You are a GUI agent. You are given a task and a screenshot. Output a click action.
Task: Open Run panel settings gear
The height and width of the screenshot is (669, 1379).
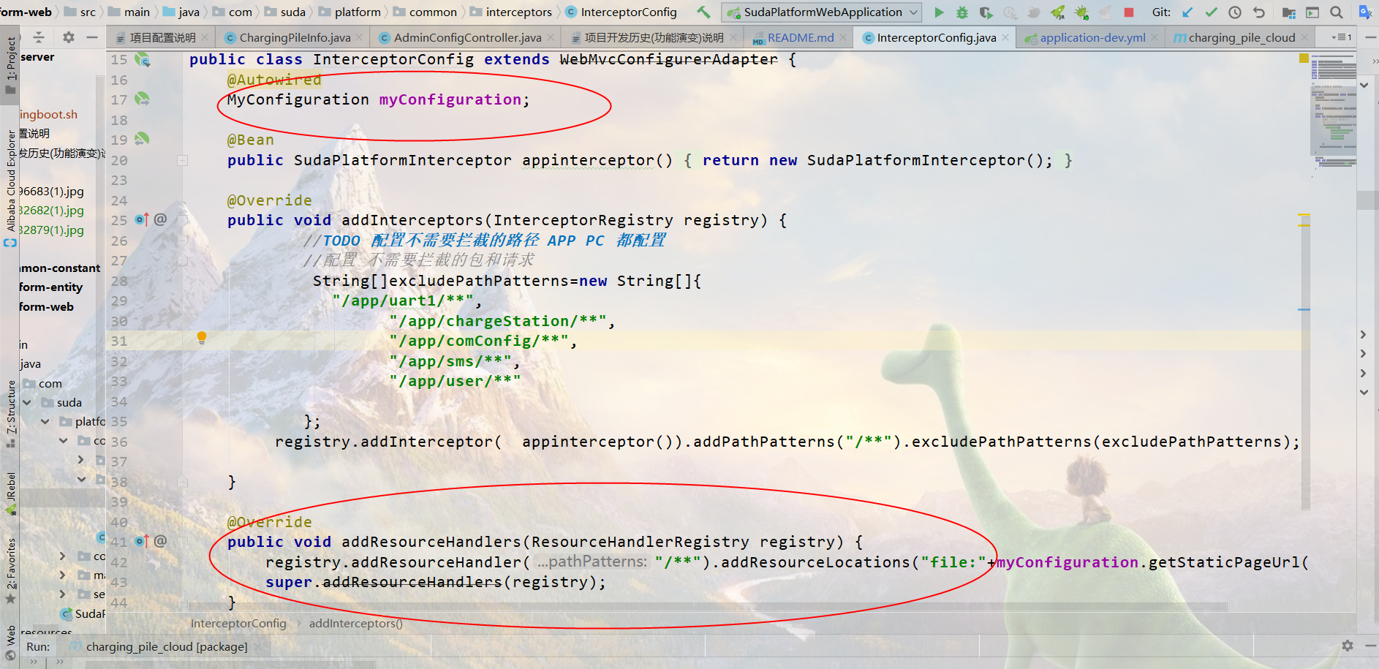pyautogui.click(x=1348, y=646)
